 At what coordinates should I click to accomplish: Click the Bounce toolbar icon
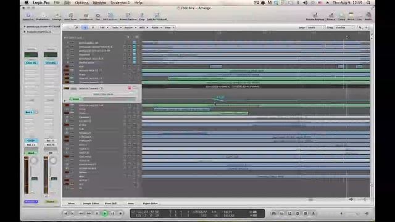[x=331, y=16]
